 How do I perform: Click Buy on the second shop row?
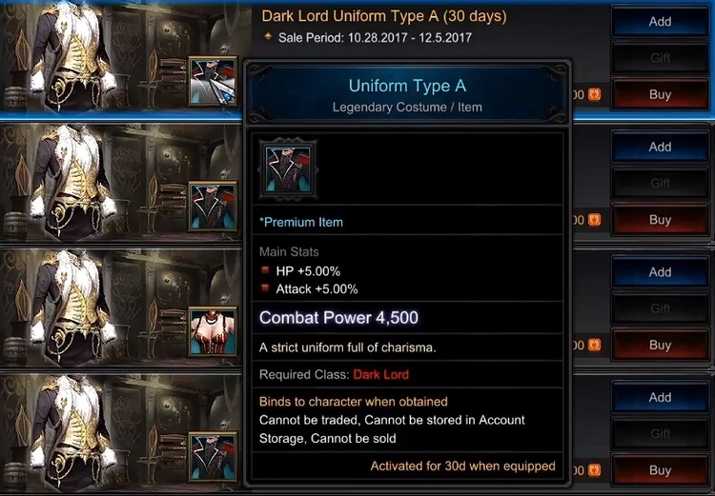[660, 220]
